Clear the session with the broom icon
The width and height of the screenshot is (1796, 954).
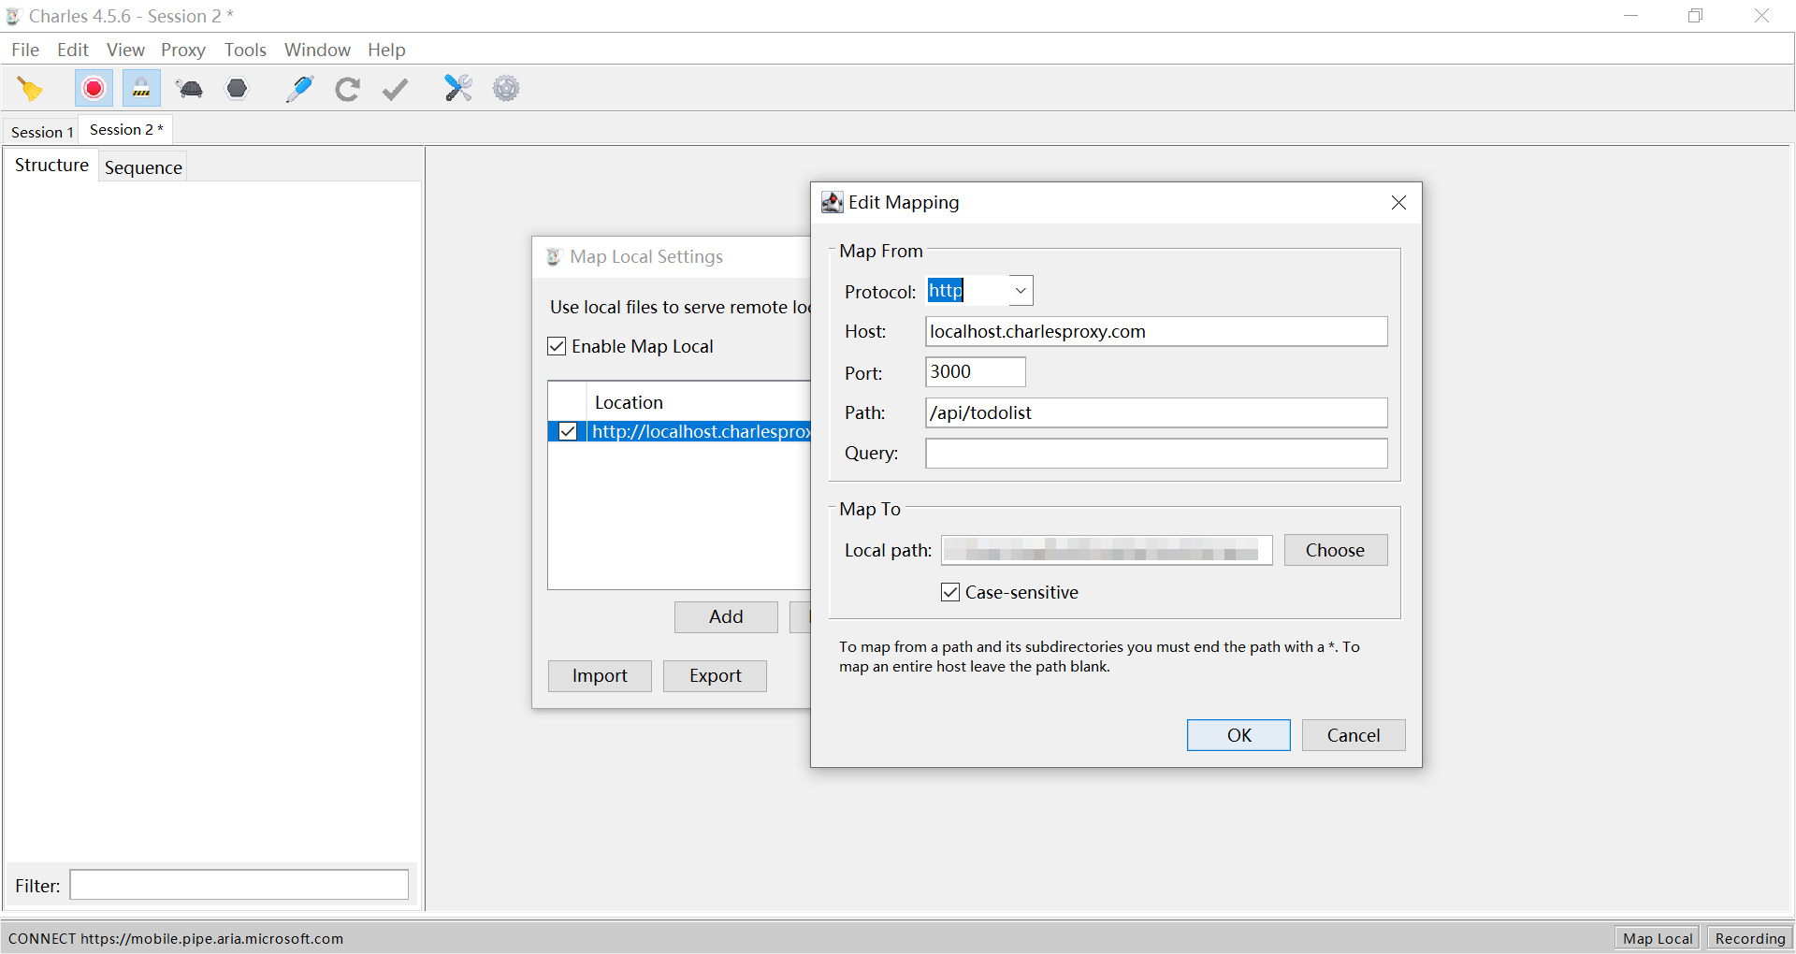(x=30, y=89)
